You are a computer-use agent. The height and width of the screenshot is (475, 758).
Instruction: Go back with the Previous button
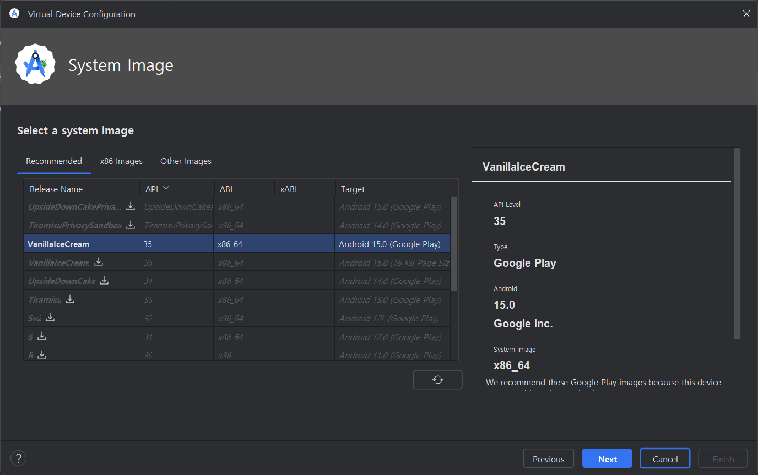(x=549, y=459)
